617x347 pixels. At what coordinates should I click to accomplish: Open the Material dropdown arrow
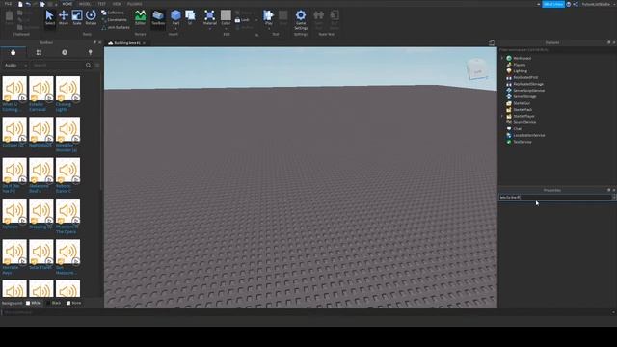pos(210,28)
